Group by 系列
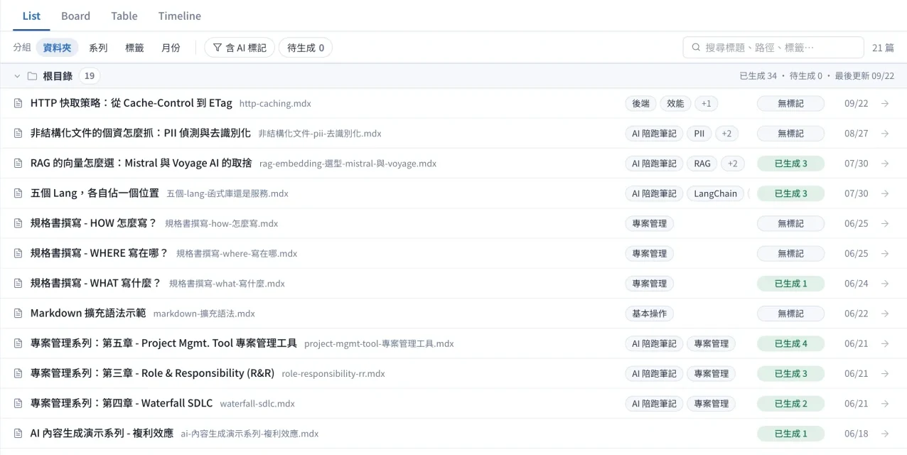This screenshot has height=455, width=907. [98, 48]
